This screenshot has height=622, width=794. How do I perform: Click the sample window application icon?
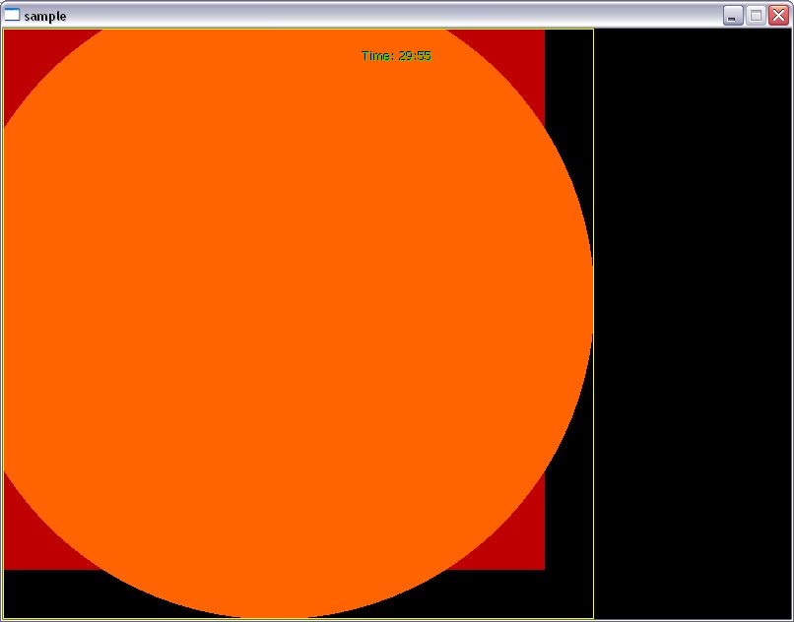tap(12, 15)
